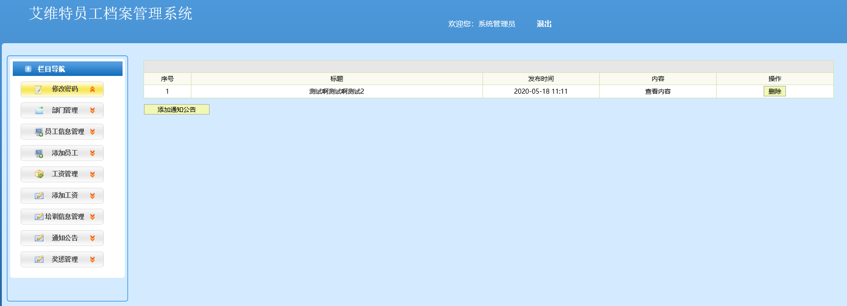847x306 pixels.
Task: Open the 通知公告 menu item
Action: [62, 238]
